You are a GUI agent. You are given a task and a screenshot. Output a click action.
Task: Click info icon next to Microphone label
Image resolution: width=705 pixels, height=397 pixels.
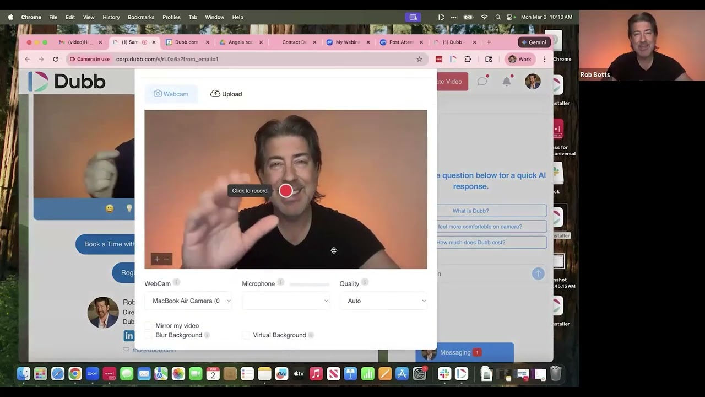click(280, 282)
